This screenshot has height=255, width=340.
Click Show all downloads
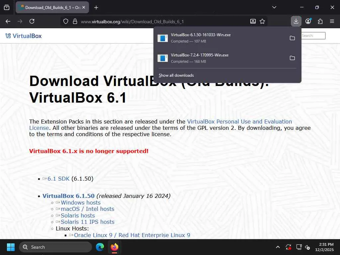[176, 75]
